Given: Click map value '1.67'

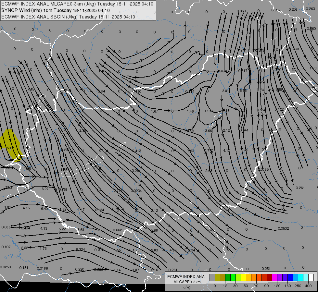Looking at the screenshot, I should 155,111.
